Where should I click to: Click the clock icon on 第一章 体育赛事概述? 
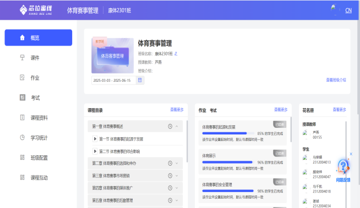pyautogui.click(x=170, y=126)
